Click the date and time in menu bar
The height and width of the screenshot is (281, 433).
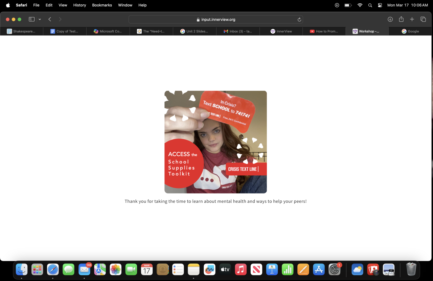pos(408,5)
